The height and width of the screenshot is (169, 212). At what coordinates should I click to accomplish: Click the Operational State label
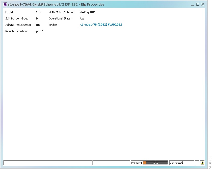point(60,18)
